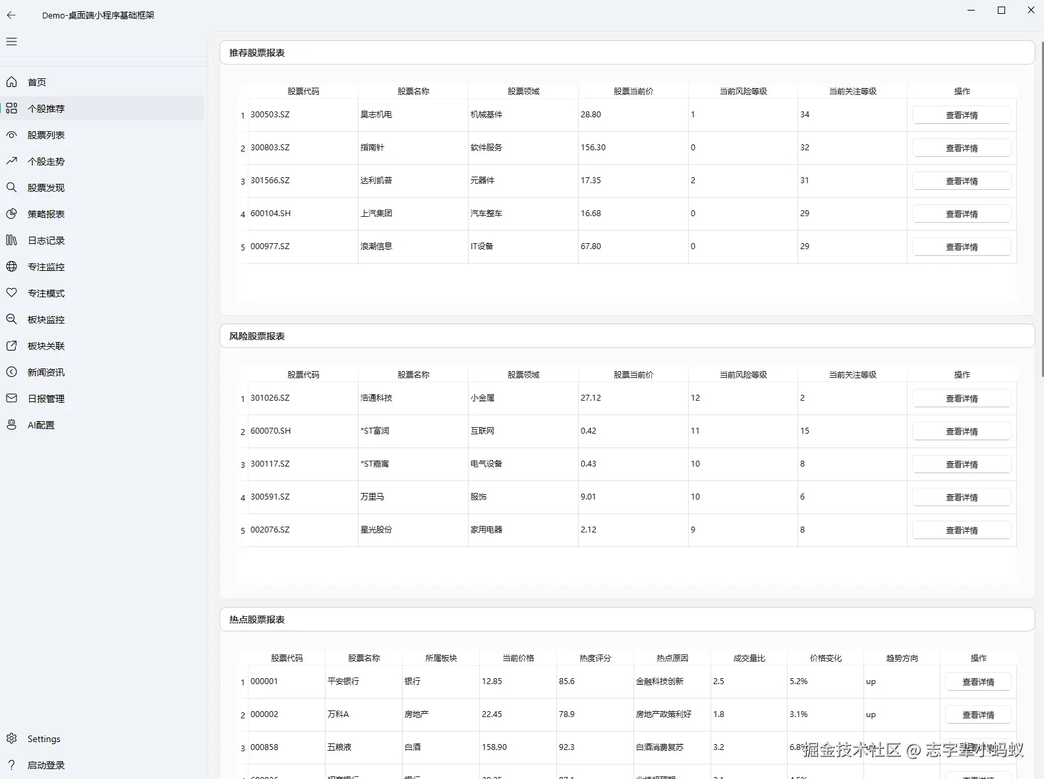Click the 房地产政策利好 cell
Screen dimensions: 1044x779
tap(672, 714)
